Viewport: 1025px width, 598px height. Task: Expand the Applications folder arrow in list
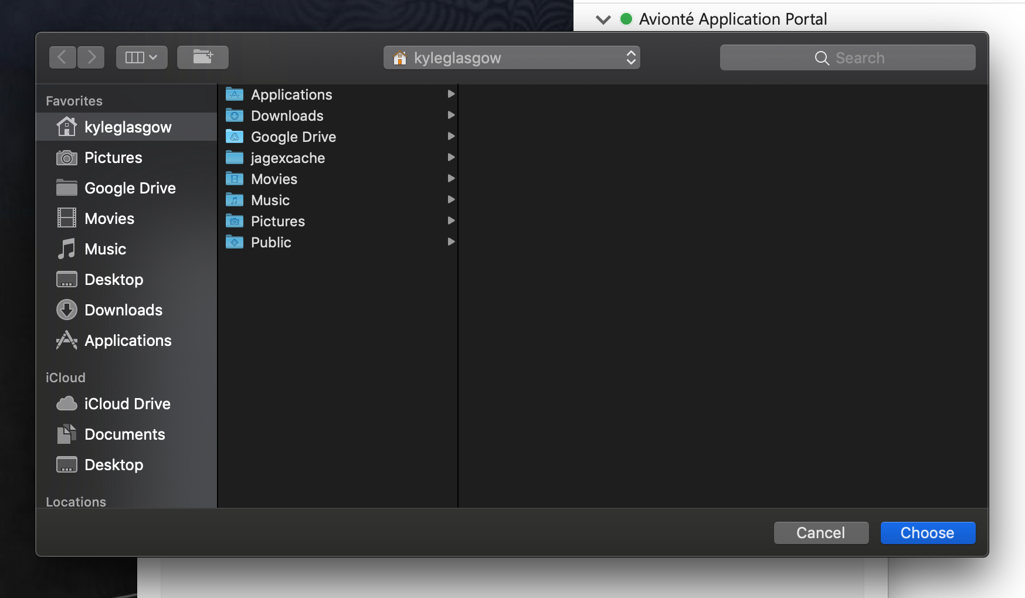pyautogui.click(x=451, y=94)
